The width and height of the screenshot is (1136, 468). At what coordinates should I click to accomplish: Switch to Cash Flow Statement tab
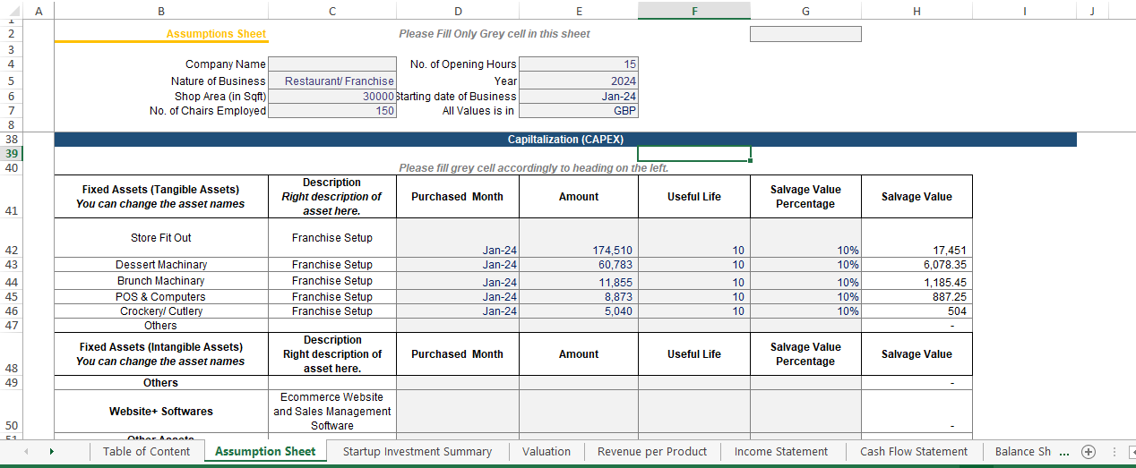914,452
